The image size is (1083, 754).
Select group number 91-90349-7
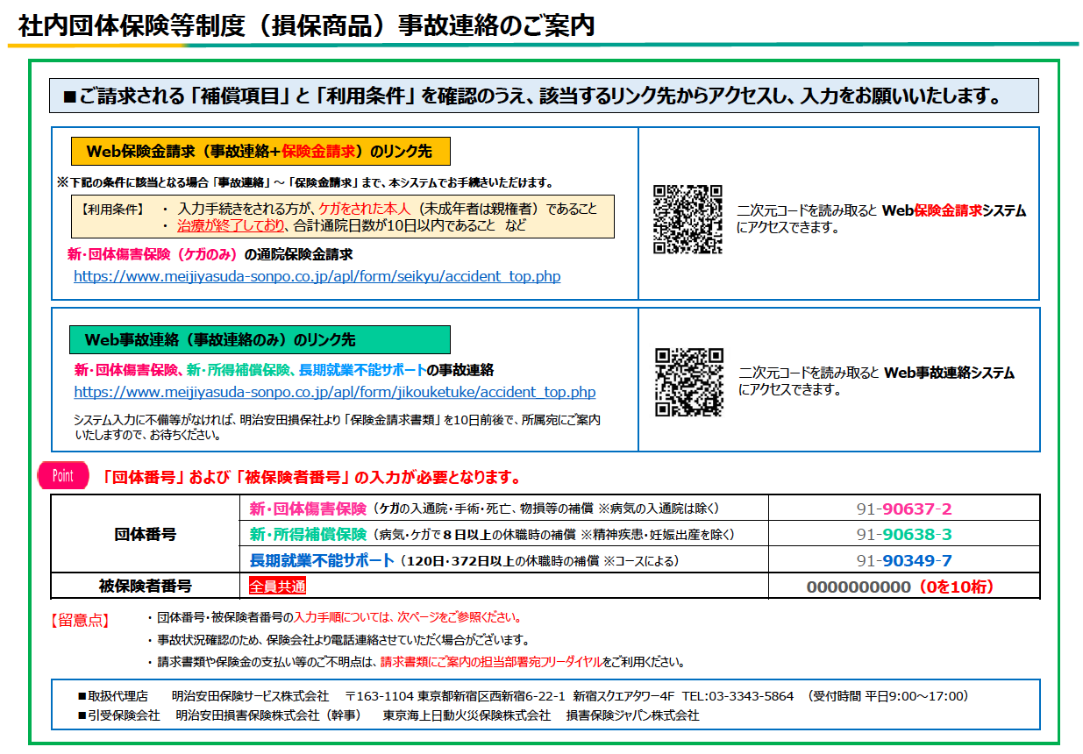[904, 560]
